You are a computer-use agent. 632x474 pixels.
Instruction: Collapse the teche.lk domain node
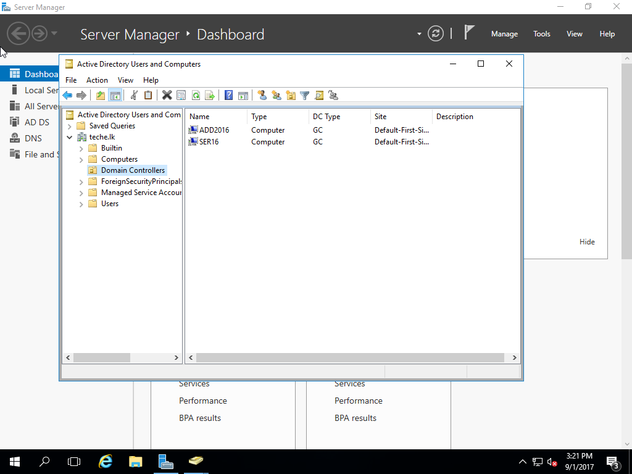pos(70,137)
